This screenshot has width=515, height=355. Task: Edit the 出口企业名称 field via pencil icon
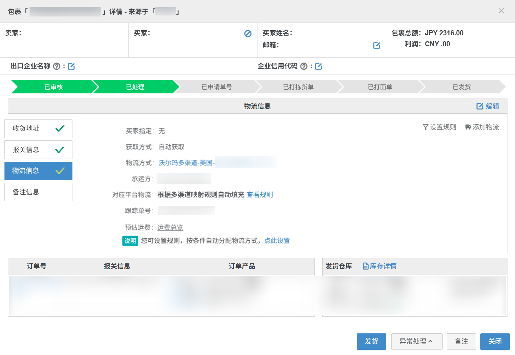coord(71,66)
